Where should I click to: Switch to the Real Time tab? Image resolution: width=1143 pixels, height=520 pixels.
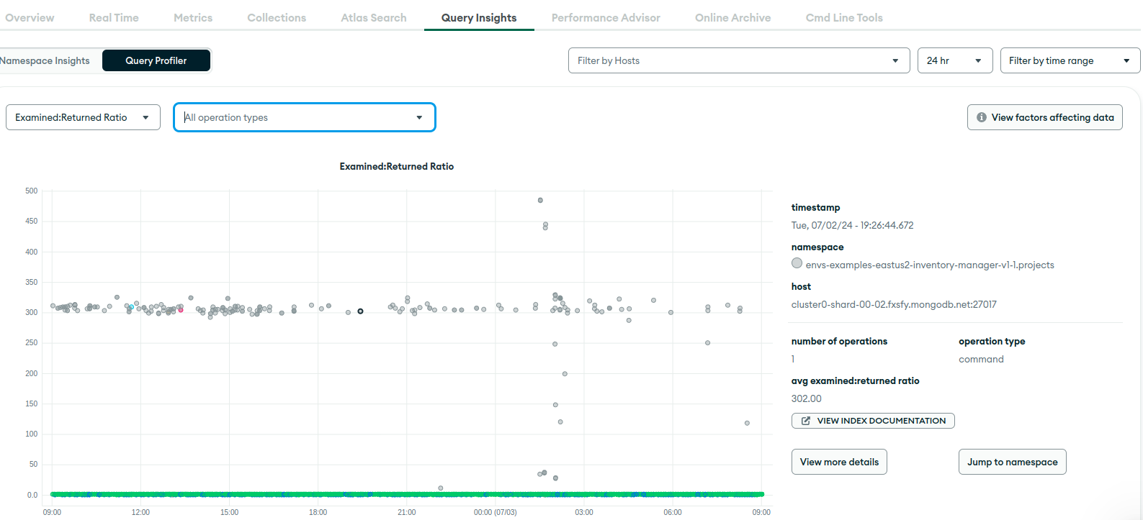(x=114, y=18)
